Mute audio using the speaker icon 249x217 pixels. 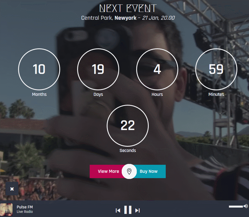coord(246,206)
